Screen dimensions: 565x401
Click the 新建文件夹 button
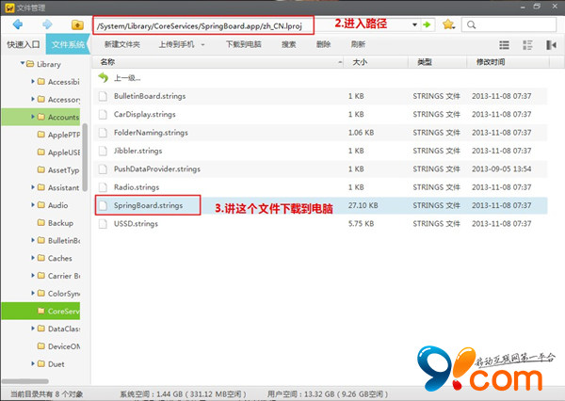(x=122, y=44)
